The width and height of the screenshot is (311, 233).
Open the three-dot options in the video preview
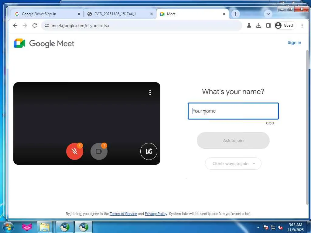click(150, 93)
